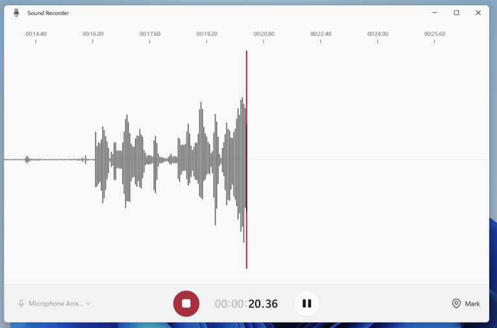This screenshot has width=497, height=328.
Task: Click the Mark location pin icon
Action: pyautogui.click(x=456, y=303)
